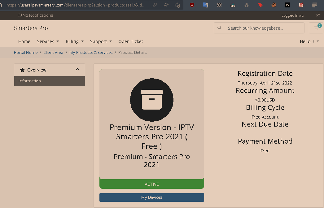Click the 'ae' ligature extension icon

tap(219, 5)
